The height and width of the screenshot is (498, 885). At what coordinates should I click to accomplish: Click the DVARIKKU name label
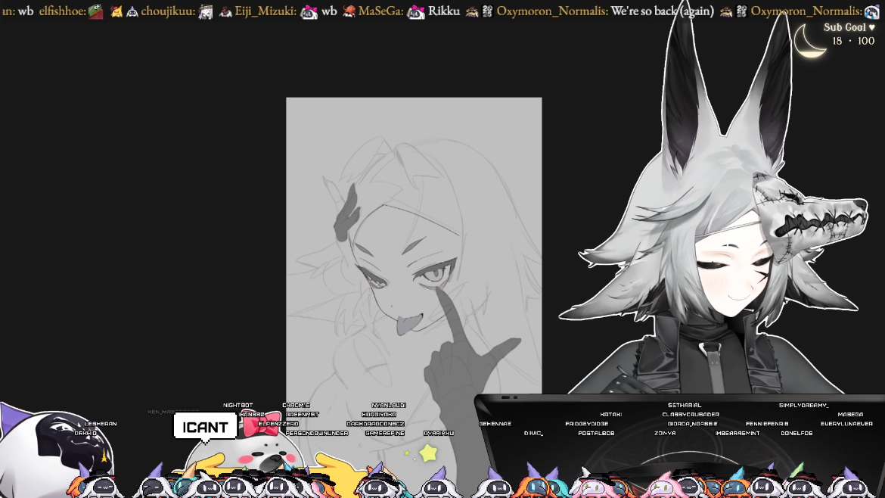[439, 434]
